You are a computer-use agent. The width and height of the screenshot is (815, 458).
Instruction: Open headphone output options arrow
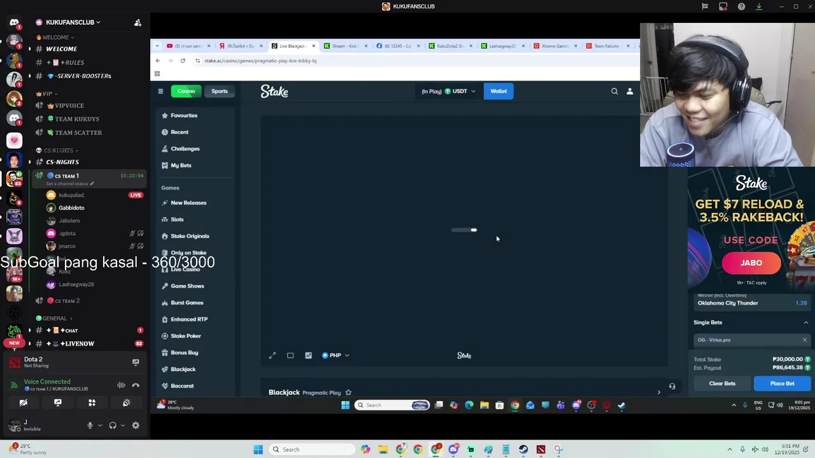[x=123, y=426]
